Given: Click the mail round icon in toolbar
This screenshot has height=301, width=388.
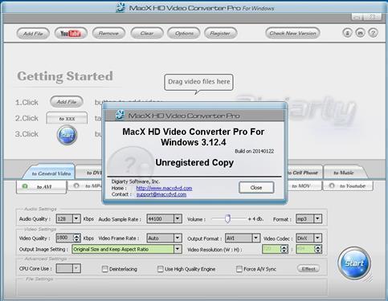Looking at the screenshot, I should [x=360, y=33].
